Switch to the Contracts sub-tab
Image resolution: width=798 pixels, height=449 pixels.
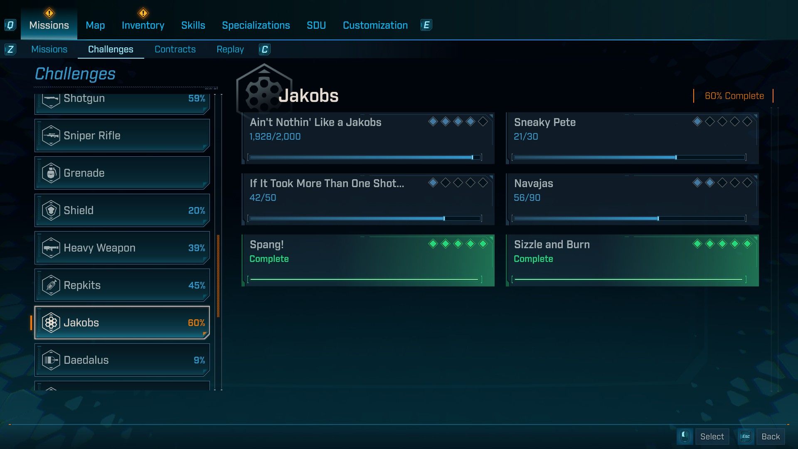(x=175, y=49)
